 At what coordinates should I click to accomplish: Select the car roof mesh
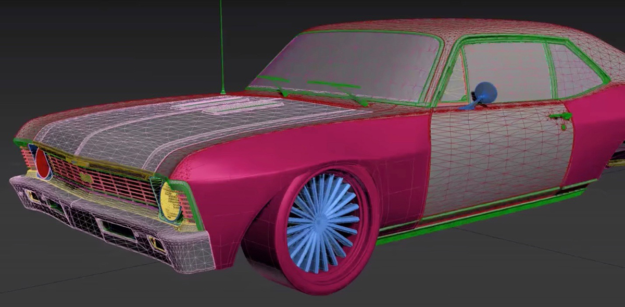pos(448,27)
